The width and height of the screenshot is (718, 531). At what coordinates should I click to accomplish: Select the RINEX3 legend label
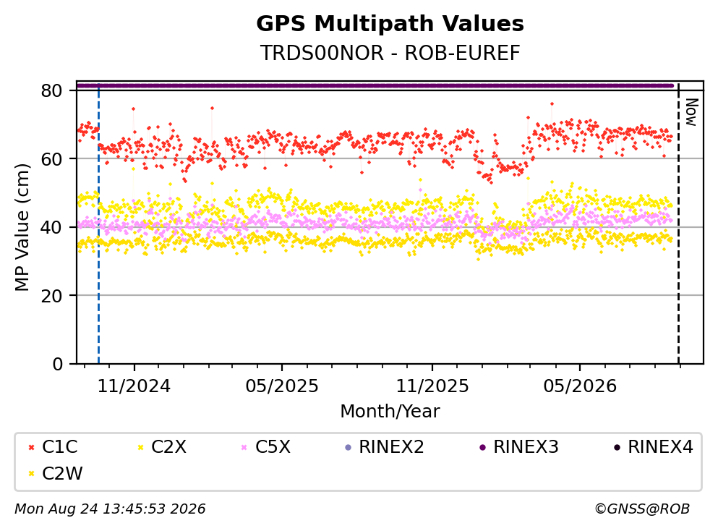526,447
